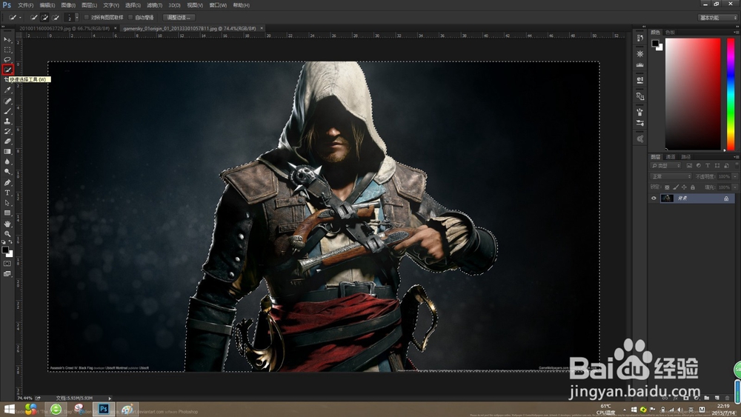Switch to the Channels panel tab
Screen dimensions: 741x417
click(671, 157)
